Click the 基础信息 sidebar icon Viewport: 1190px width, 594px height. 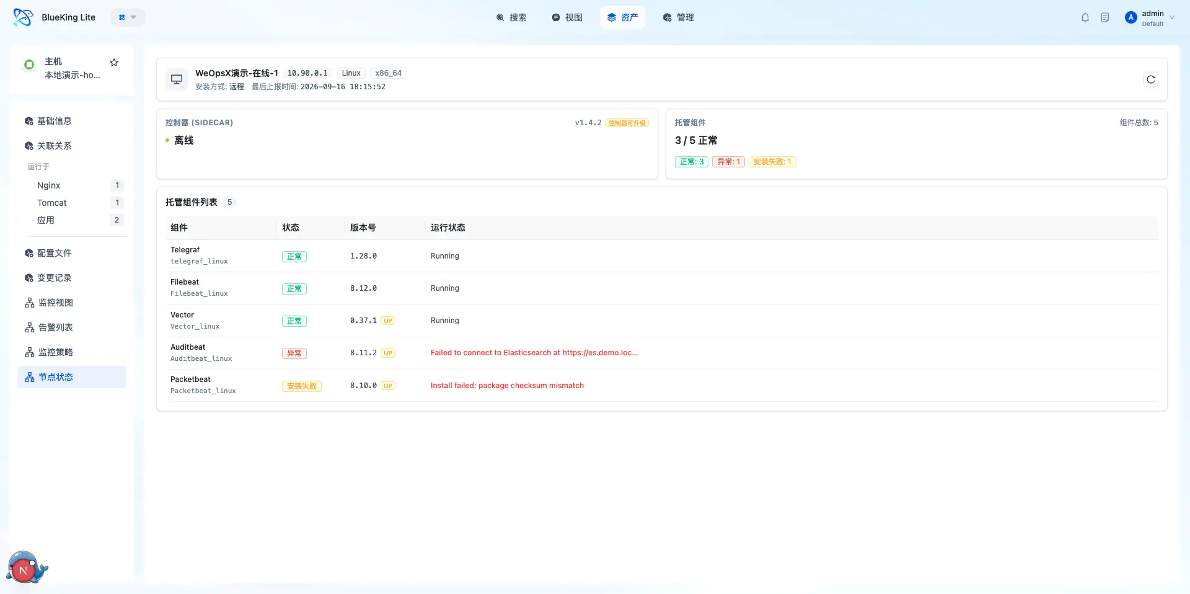tap(29, 121)
